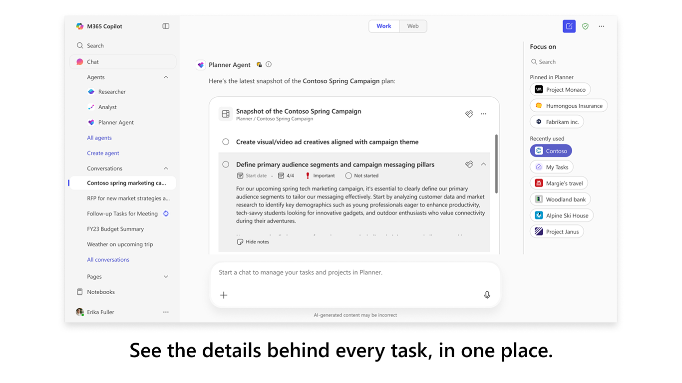Expand the Pages section chevron
682x383 pixels.
point(166,277)
